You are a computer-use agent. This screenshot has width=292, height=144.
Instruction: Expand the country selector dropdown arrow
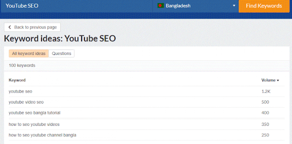pos(234,6)
